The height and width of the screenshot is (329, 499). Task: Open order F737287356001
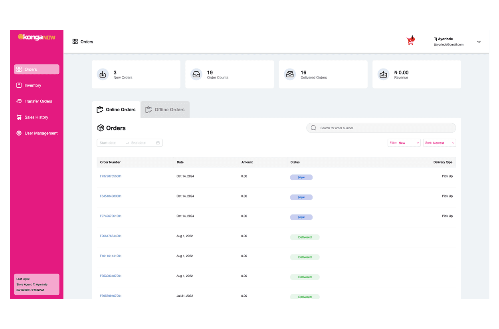point(111,176)
